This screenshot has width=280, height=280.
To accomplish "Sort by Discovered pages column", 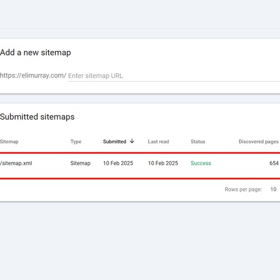I will click(x=259, y=142).
